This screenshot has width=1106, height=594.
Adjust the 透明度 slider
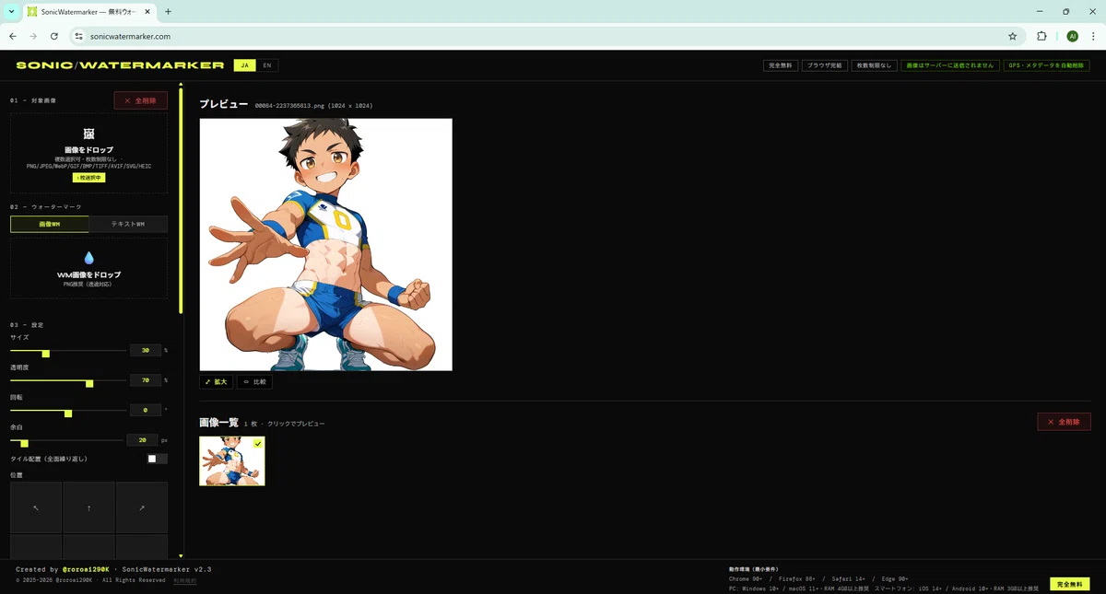coord(68,380)
